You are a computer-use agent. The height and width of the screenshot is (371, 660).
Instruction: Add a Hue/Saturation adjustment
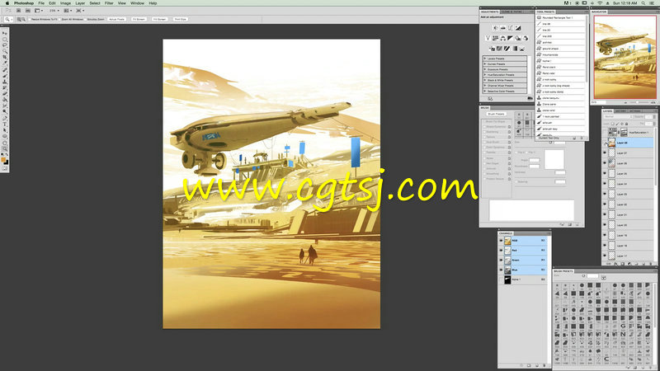(496, 38)
